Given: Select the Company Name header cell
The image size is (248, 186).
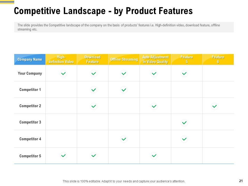Looking at the screenshot, I should 30,59.
